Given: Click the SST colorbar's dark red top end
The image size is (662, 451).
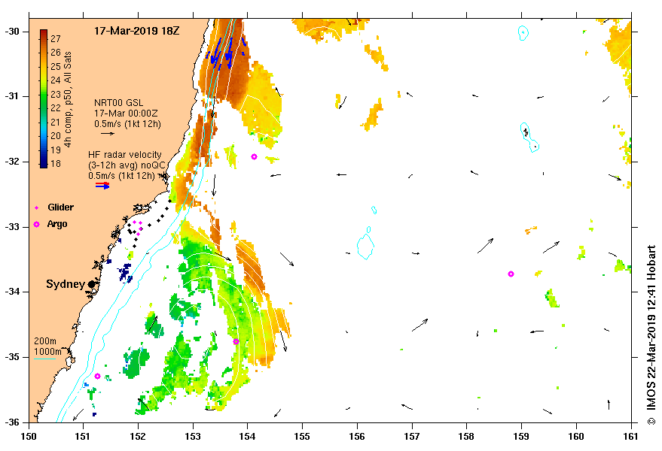Looking at the screenshot, I should (x=44, y=32).
